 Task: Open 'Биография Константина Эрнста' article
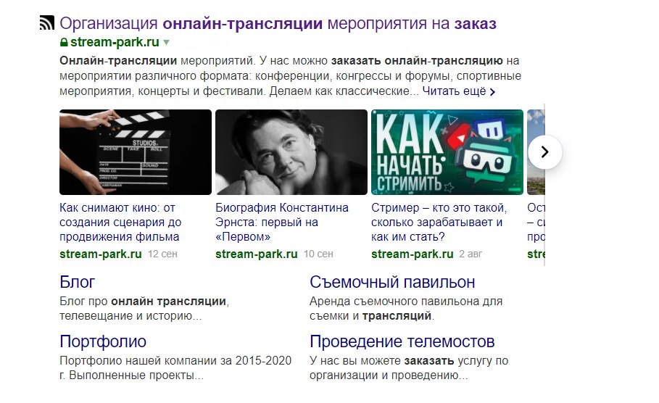(x=282, y=223)
